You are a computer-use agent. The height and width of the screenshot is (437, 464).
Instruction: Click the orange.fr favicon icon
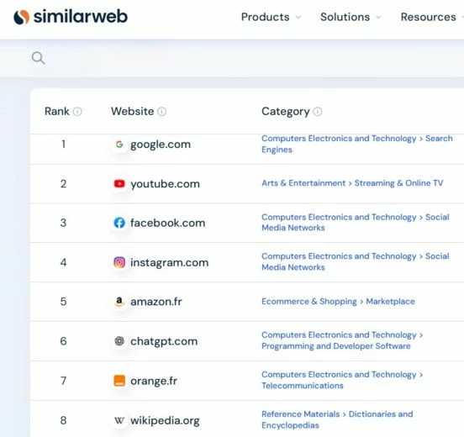click(x=119, y=381)
